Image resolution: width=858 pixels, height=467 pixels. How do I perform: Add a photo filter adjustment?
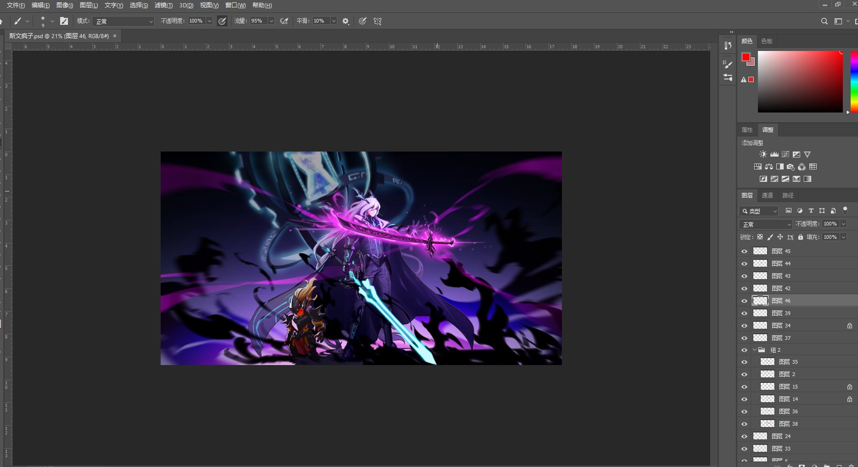pos(791,167)
